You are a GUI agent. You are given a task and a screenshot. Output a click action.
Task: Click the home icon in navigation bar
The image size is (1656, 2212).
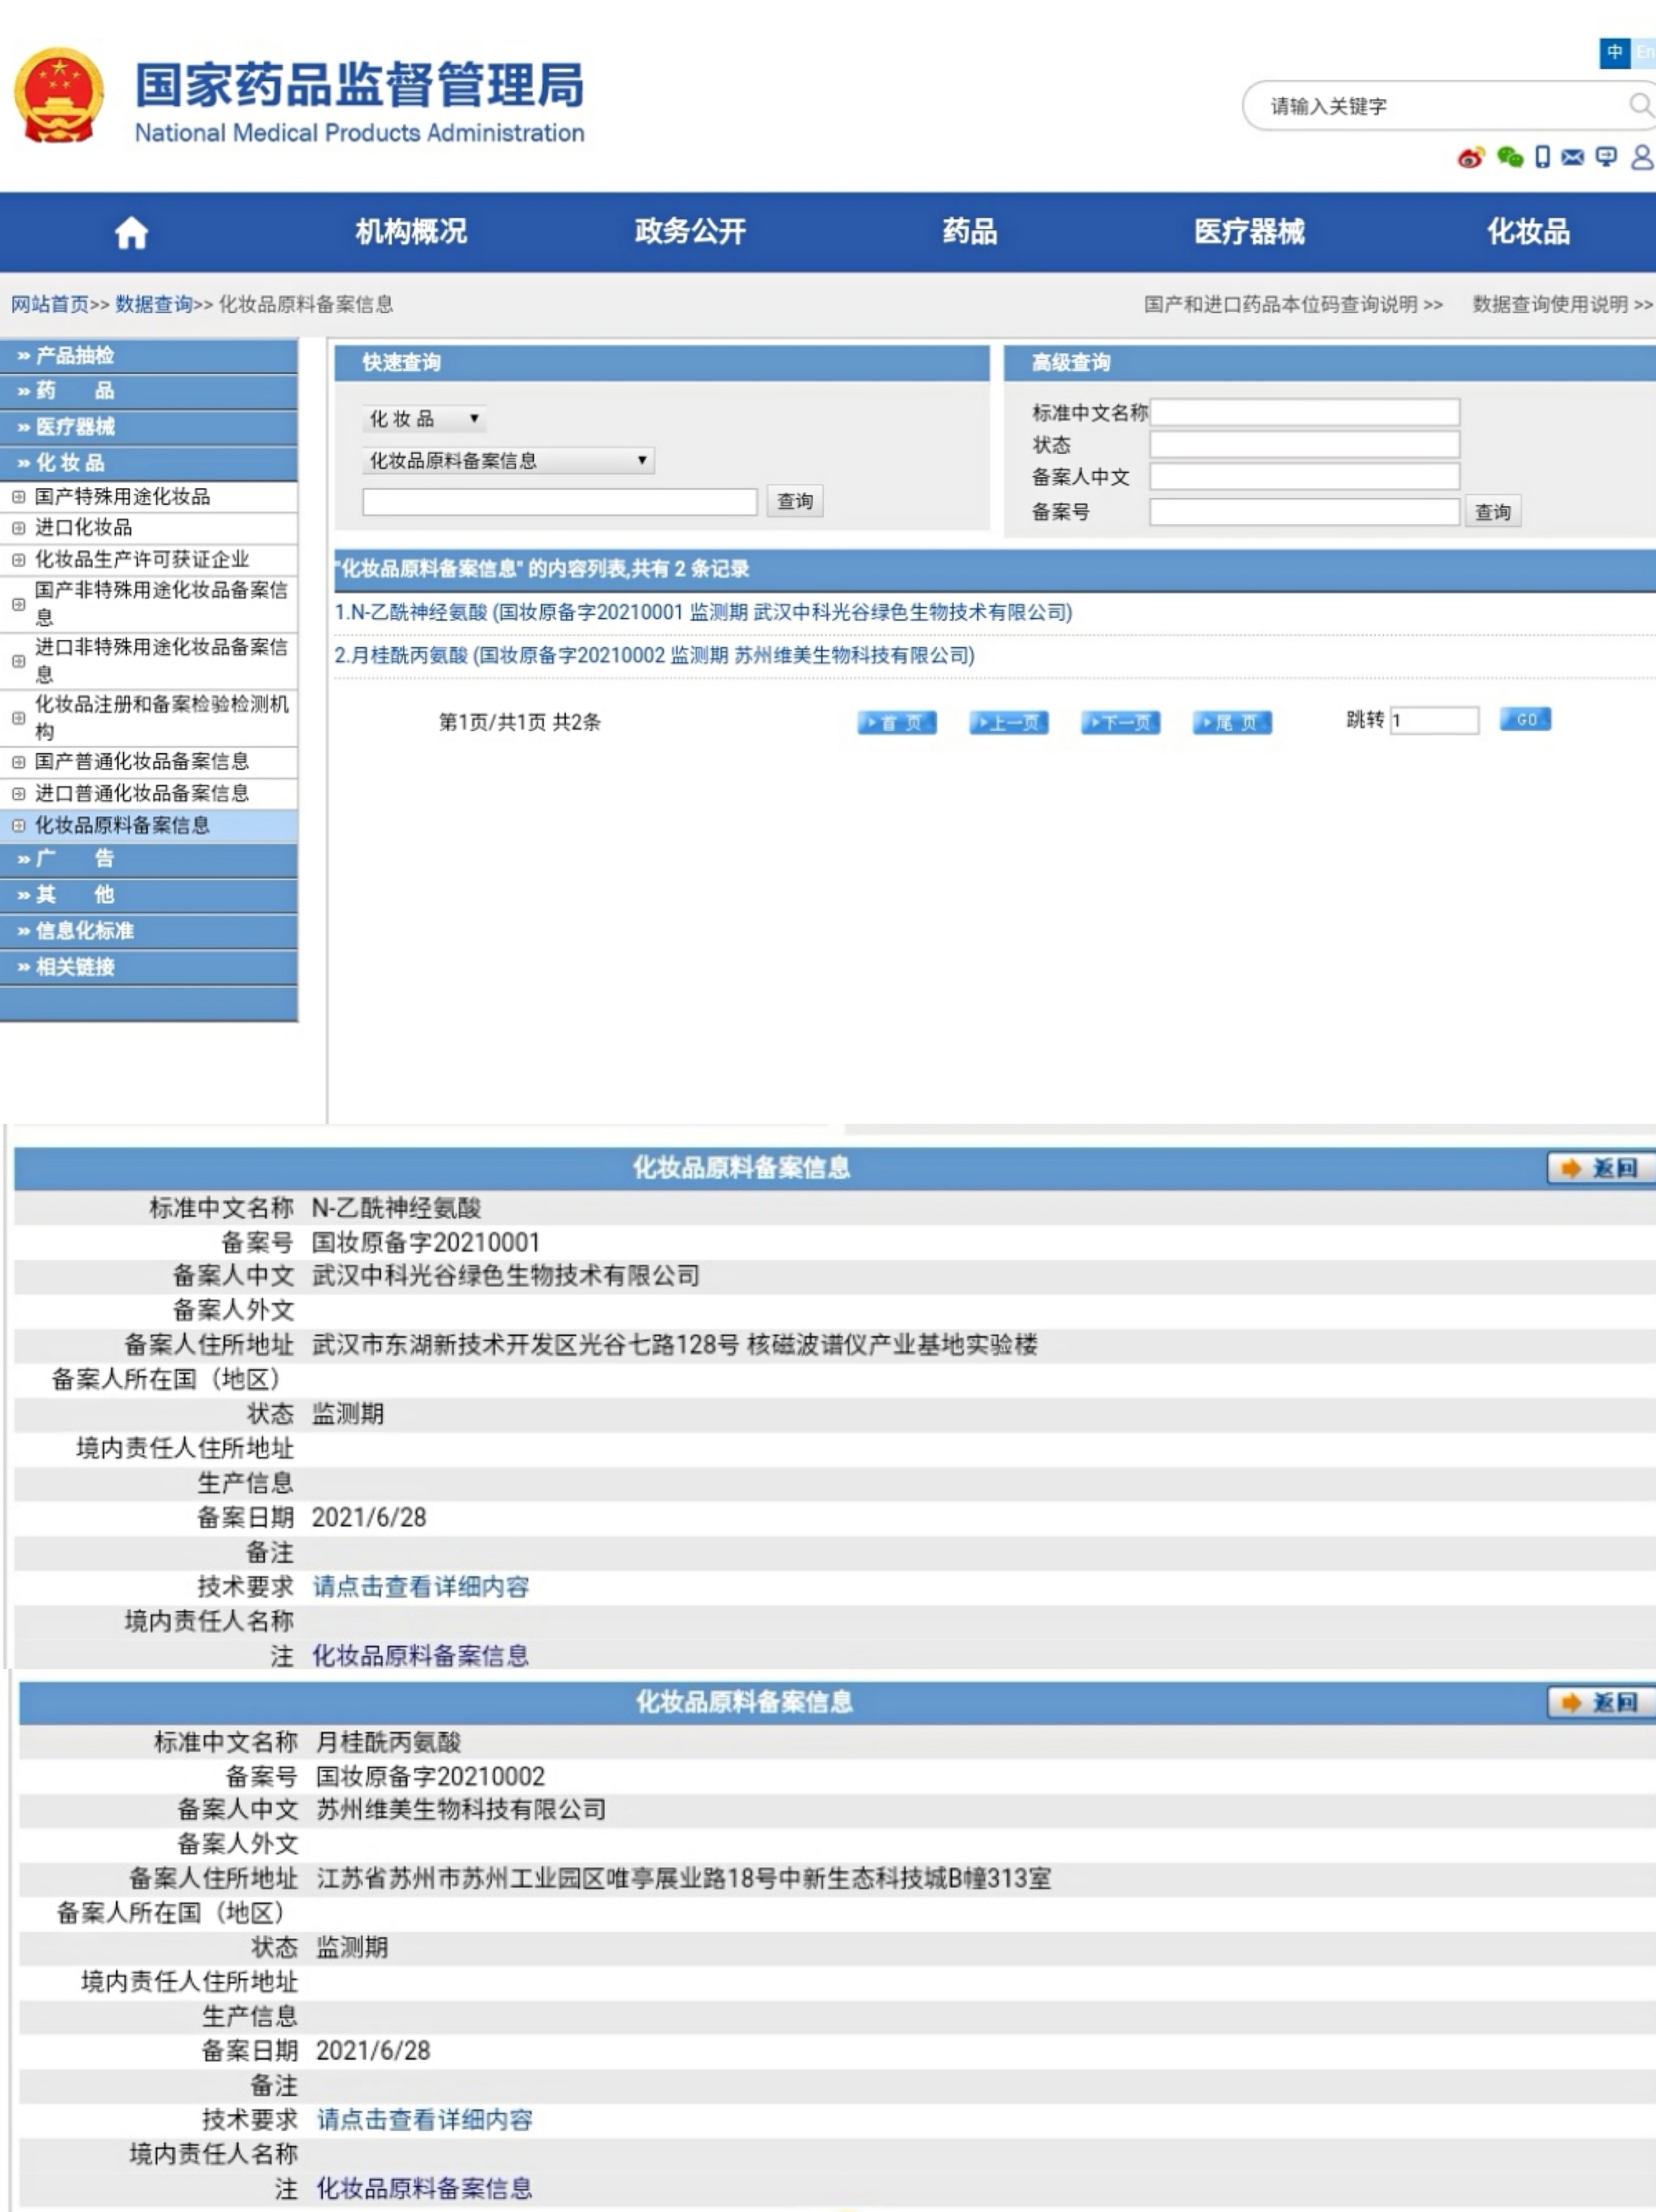click(131, 233)
